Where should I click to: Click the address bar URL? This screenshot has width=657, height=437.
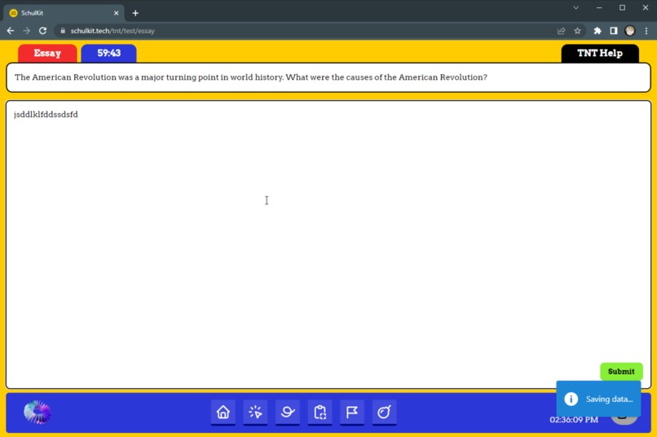[112, 31]
